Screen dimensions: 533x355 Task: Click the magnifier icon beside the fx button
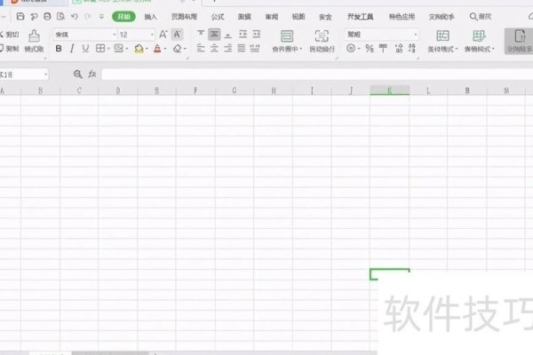(x=78, y=74)
